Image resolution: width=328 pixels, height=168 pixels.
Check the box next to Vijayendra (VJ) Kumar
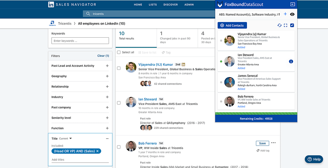(119, 68)
